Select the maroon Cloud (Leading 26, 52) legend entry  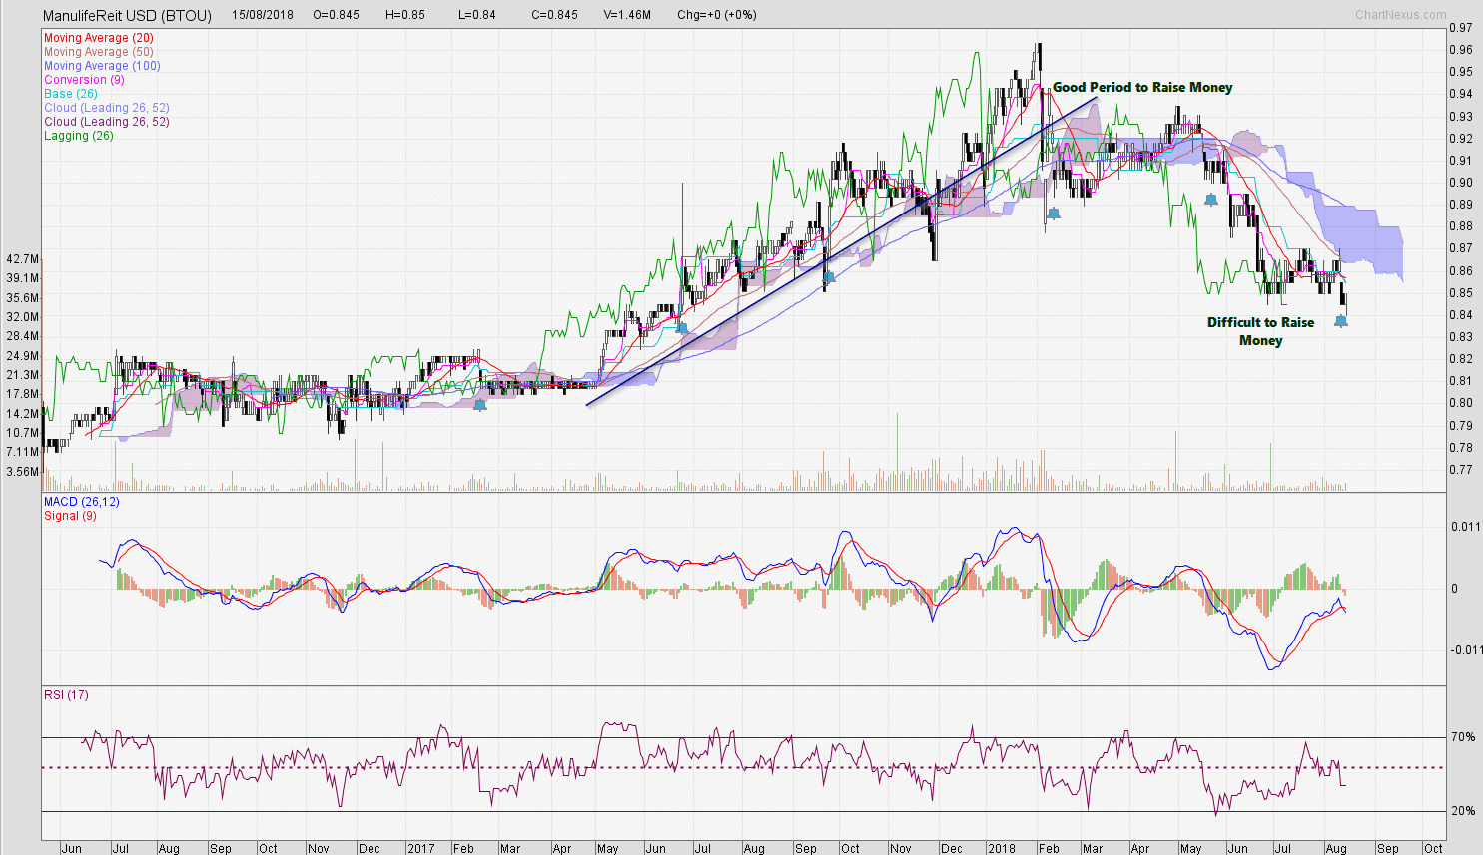[107, 122]
